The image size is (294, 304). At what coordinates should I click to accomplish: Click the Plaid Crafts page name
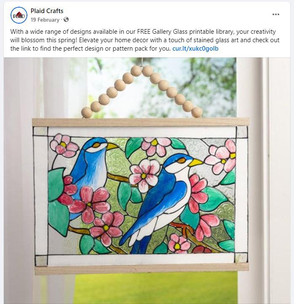[47, 11]
